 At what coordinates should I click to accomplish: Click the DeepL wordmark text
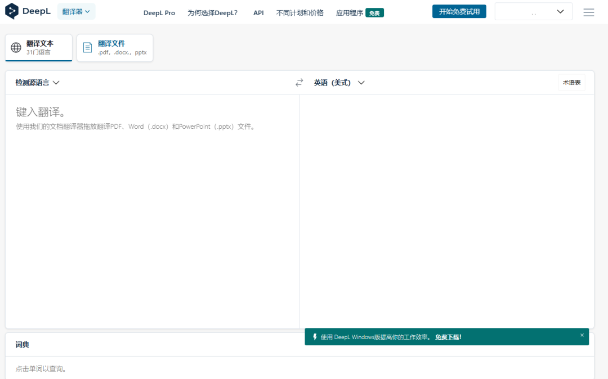click(37, 11)
